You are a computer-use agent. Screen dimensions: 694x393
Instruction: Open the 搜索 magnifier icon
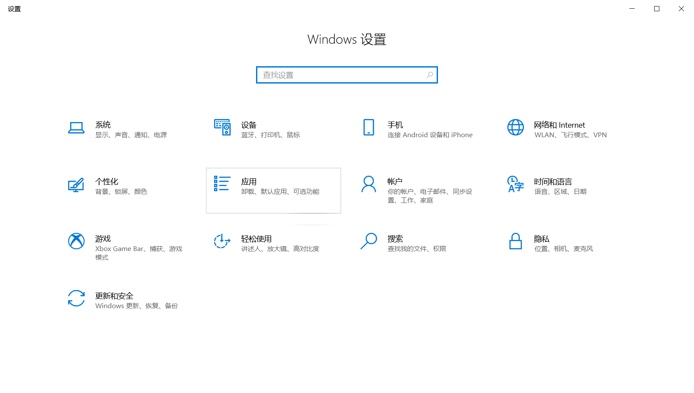point(369,241)
